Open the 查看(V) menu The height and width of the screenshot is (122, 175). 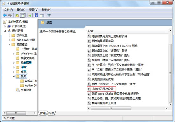point(34,10)
